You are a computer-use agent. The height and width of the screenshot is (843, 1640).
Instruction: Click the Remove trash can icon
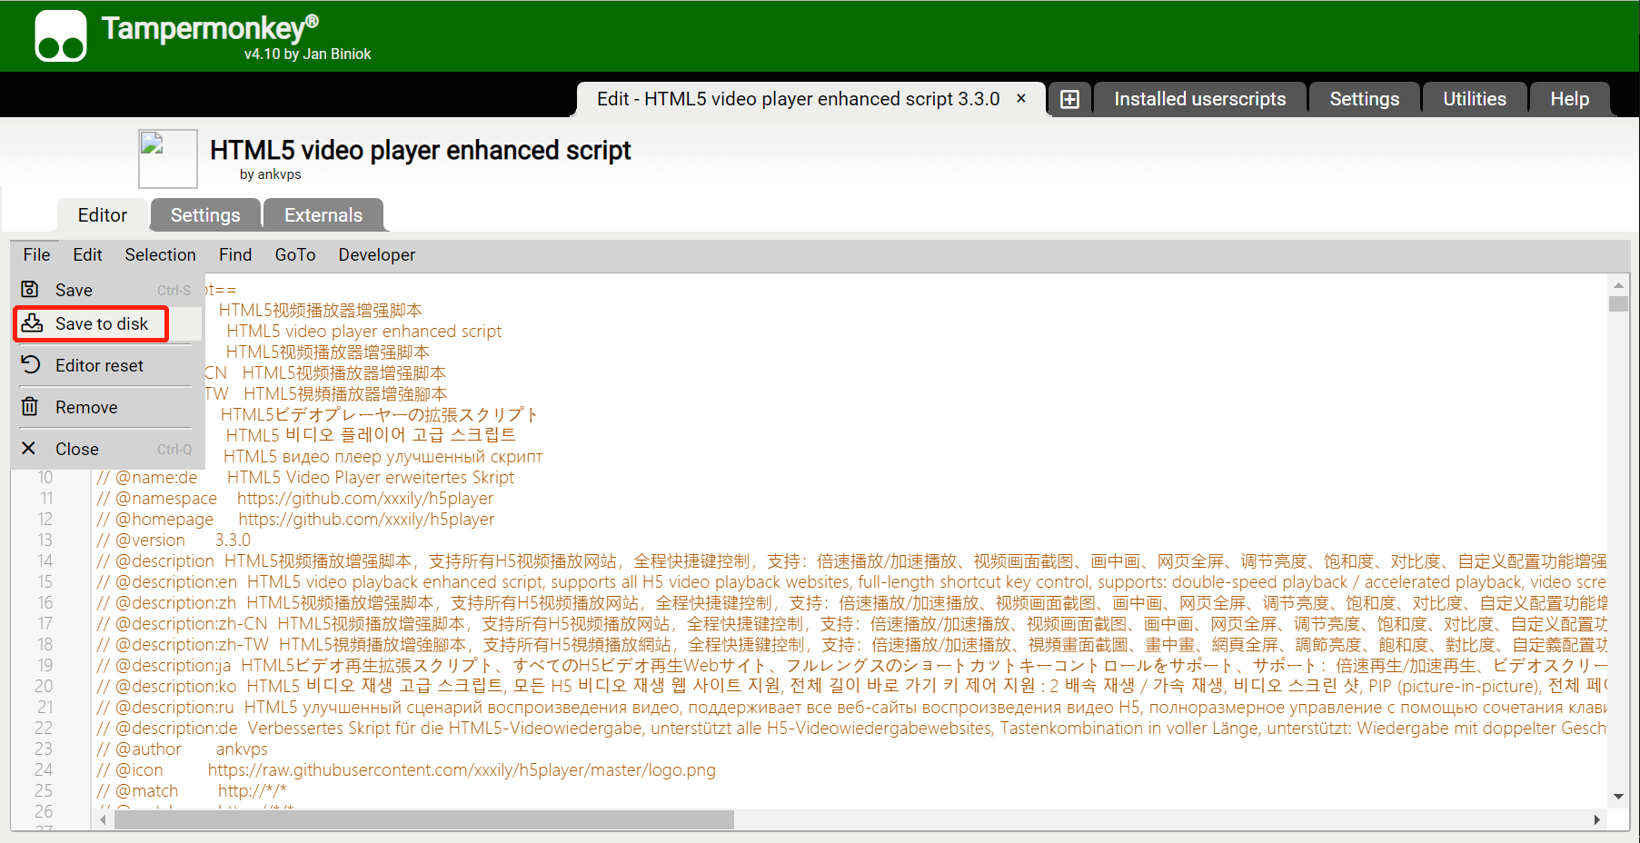click(x=30, y=406)
